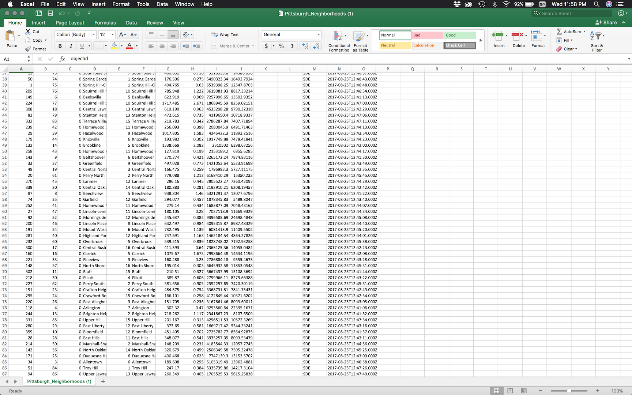Toggle Wrap Text for cells
Viewport: 632px width, 395px height.
[x=225, y=35]
